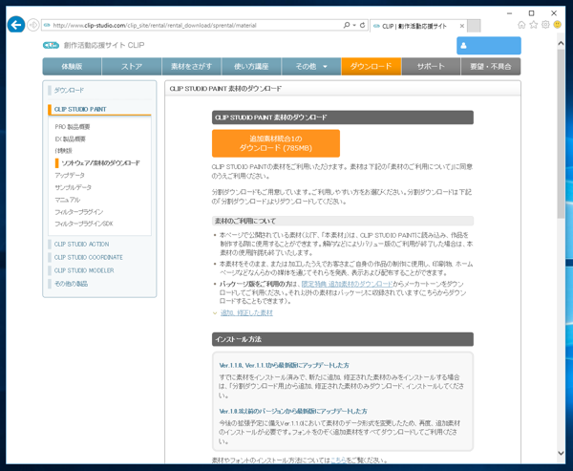Click こちら link about font installation
This screenshot has height=471, width=573.
[338, 460]
